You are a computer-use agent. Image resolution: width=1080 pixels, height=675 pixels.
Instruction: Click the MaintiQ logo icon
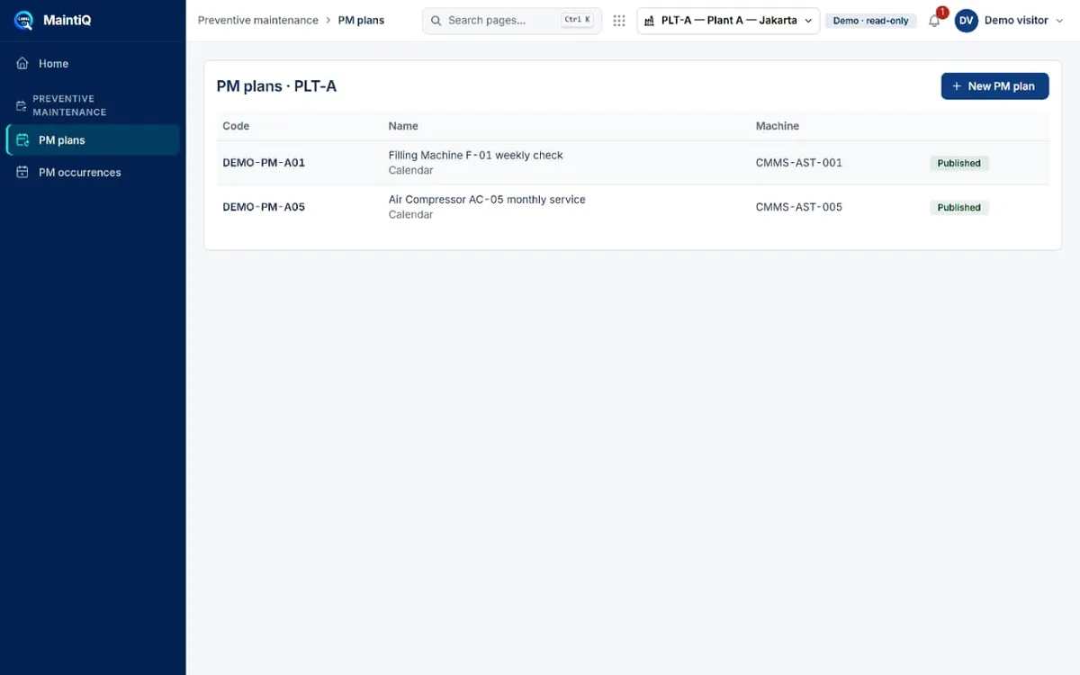[23, 20]
